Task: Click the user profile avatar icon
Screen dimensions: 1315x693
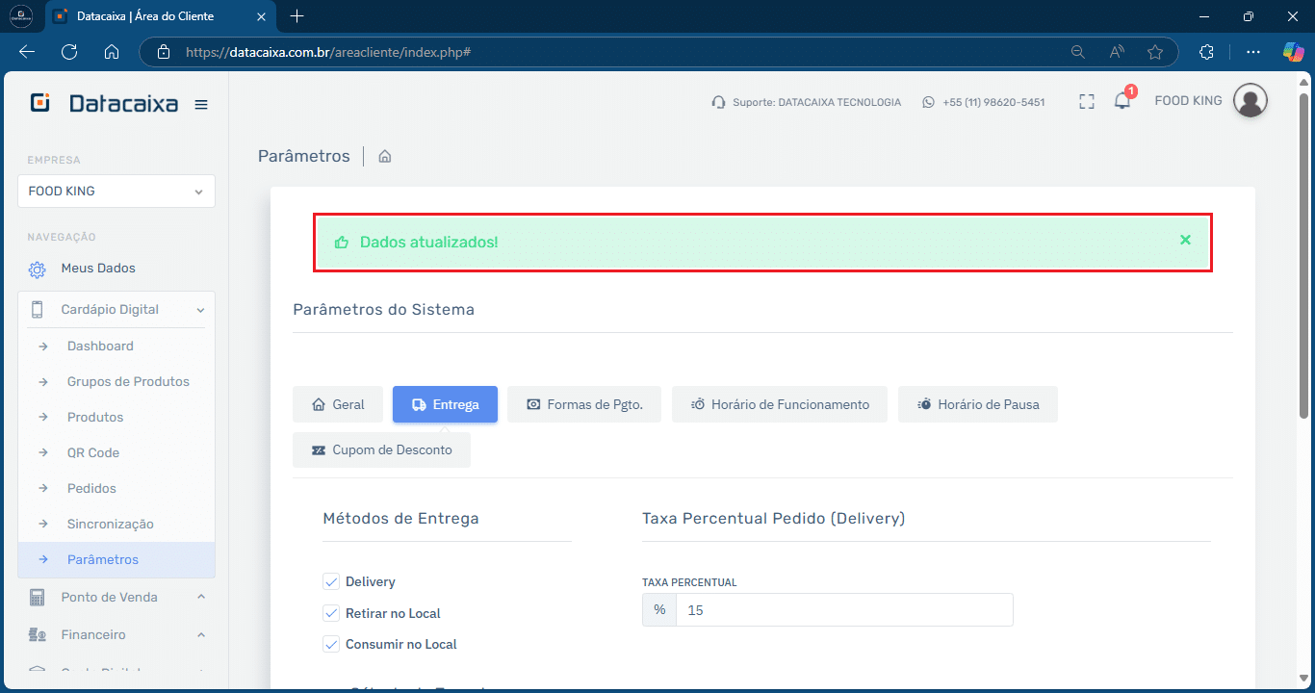Action: pos(1250,101)
